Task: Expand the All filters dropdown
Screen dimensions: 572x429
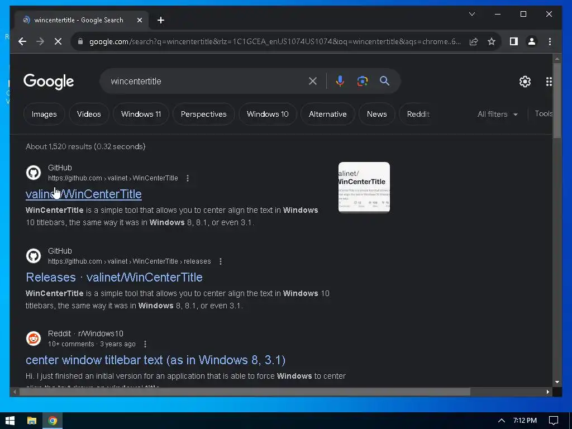Action: pos(498,114)
